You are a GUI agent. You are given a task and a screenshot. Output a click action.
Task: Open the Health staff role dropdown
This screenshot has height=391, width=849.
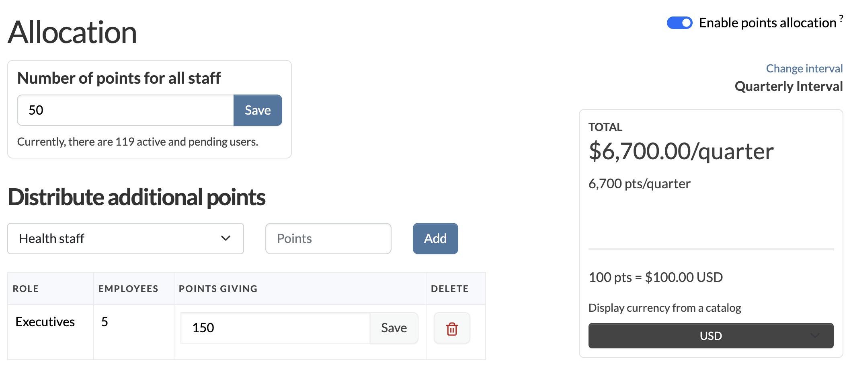(125, 238)
